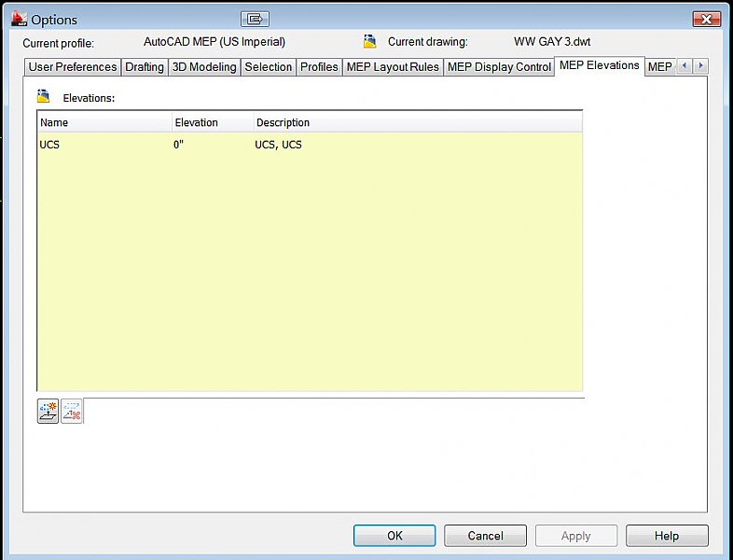
Task: Click the drawing icon next to Elevations label
Action: tap(43, 96)
